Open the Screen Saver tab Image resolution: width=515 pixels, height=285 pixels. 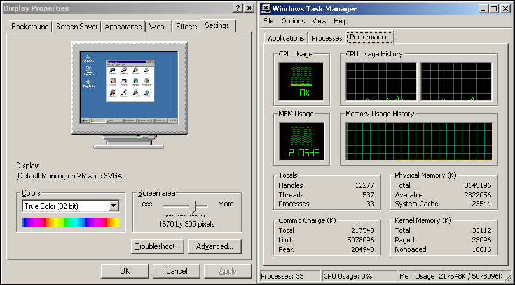click(x=76, y=27)
